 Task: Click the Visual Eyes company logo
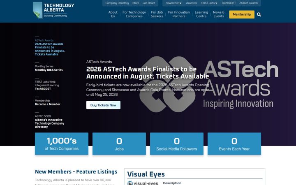(143, 183)
